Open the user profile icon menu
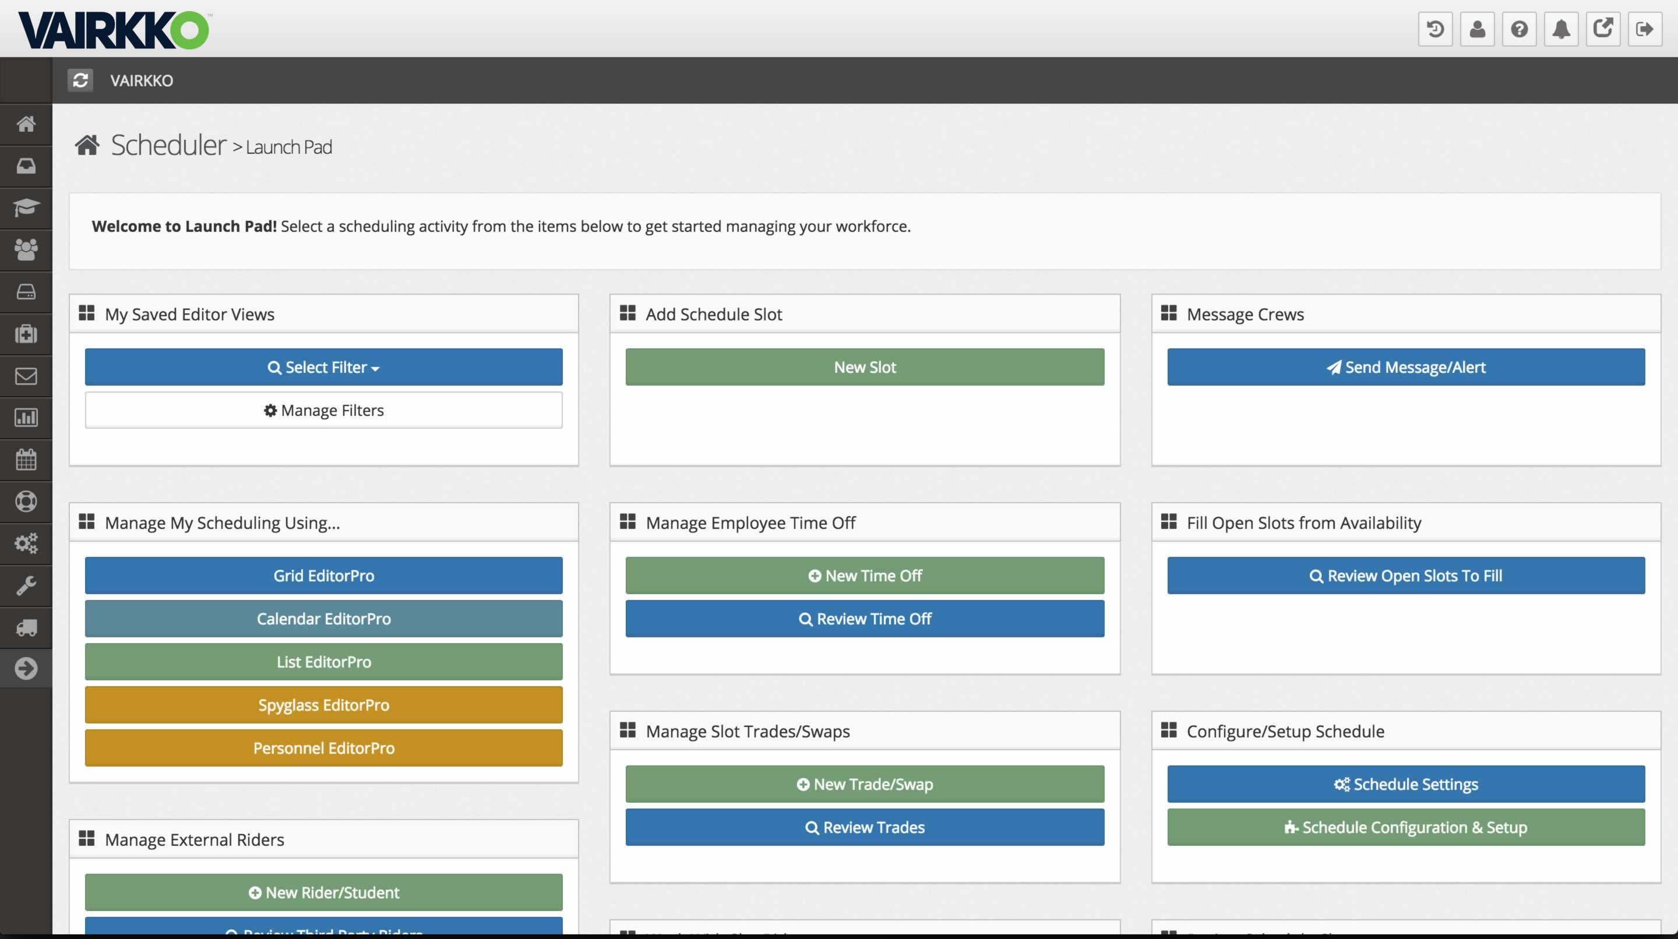 click(1477, 29)
